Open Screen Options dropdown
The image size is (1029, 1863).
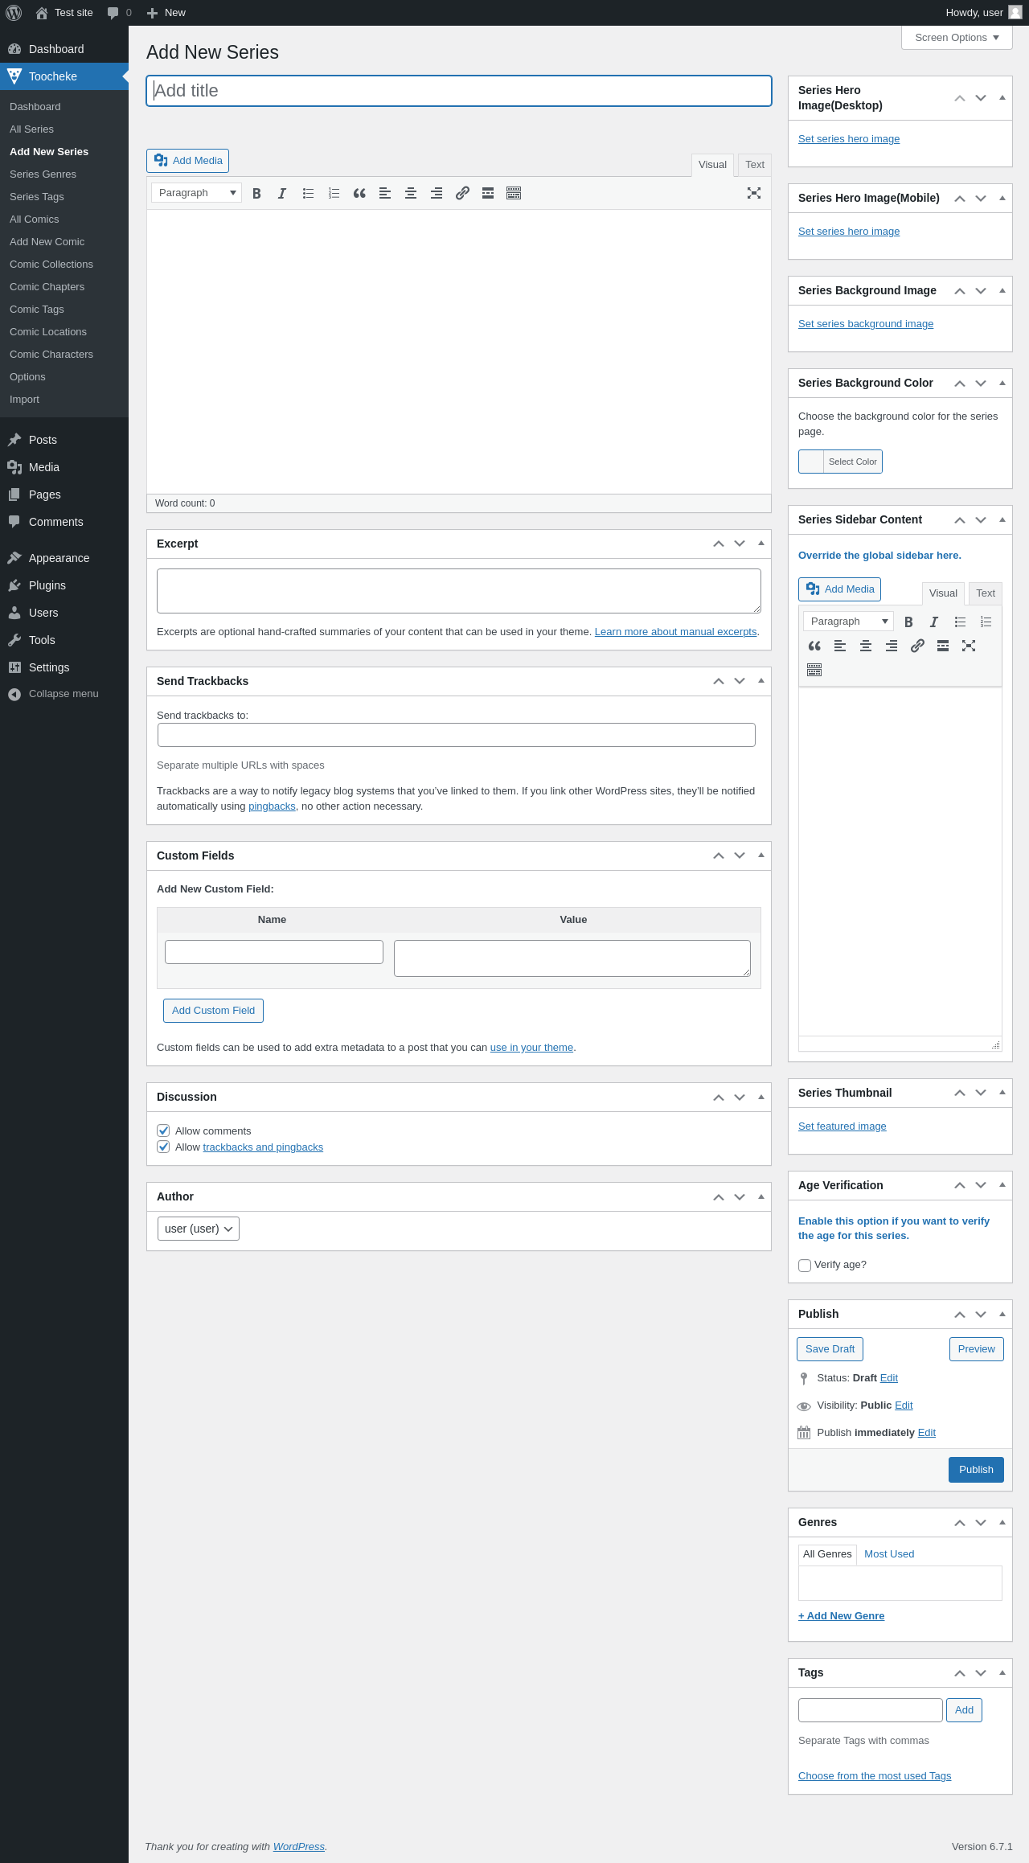[957, 38]
